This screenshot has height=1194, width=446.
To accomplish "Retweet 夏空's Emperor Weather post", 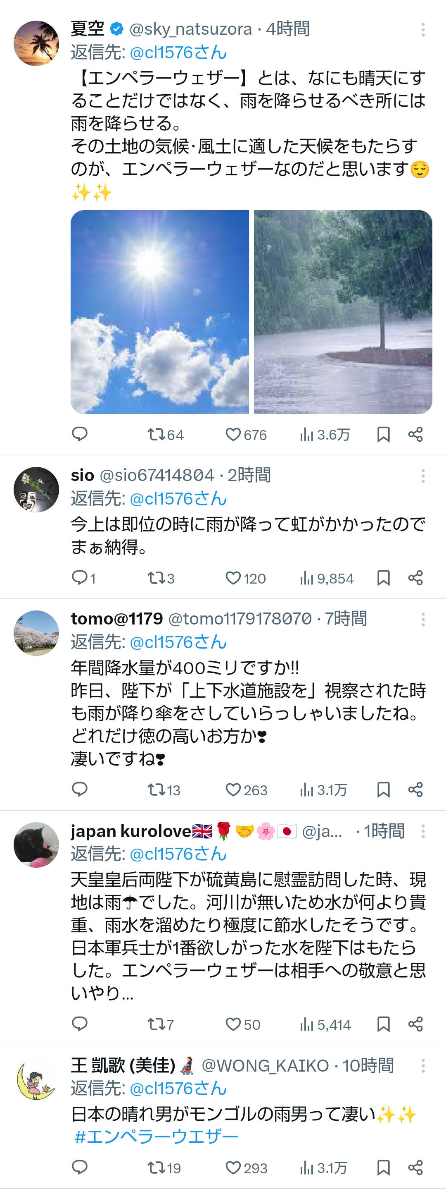I will (x=165, y=435).
